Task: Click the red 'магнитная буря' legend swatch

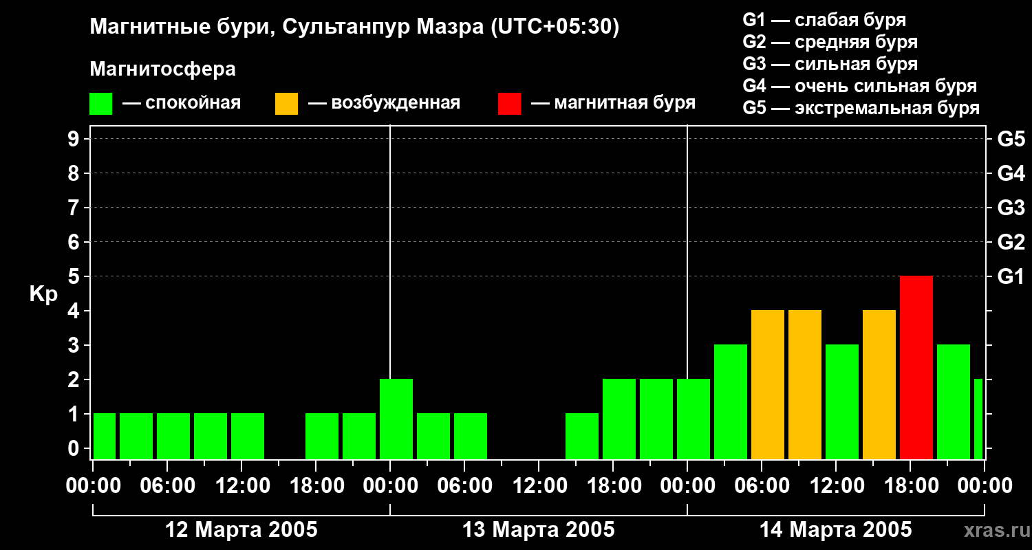Action: [509, 104]
